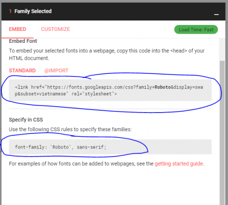Click the Specify in CSS heading
This screenshot has height=205, width=228.
26,120
